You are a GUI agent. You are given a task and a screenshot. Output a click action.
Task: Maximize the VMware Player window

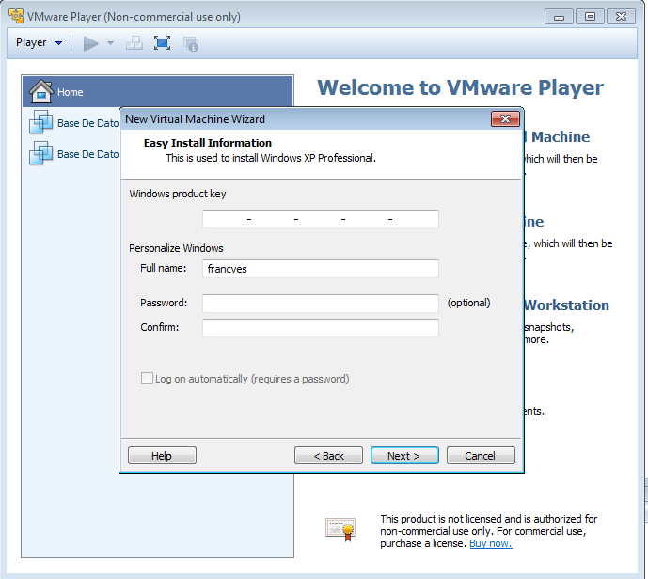(590, 17)
